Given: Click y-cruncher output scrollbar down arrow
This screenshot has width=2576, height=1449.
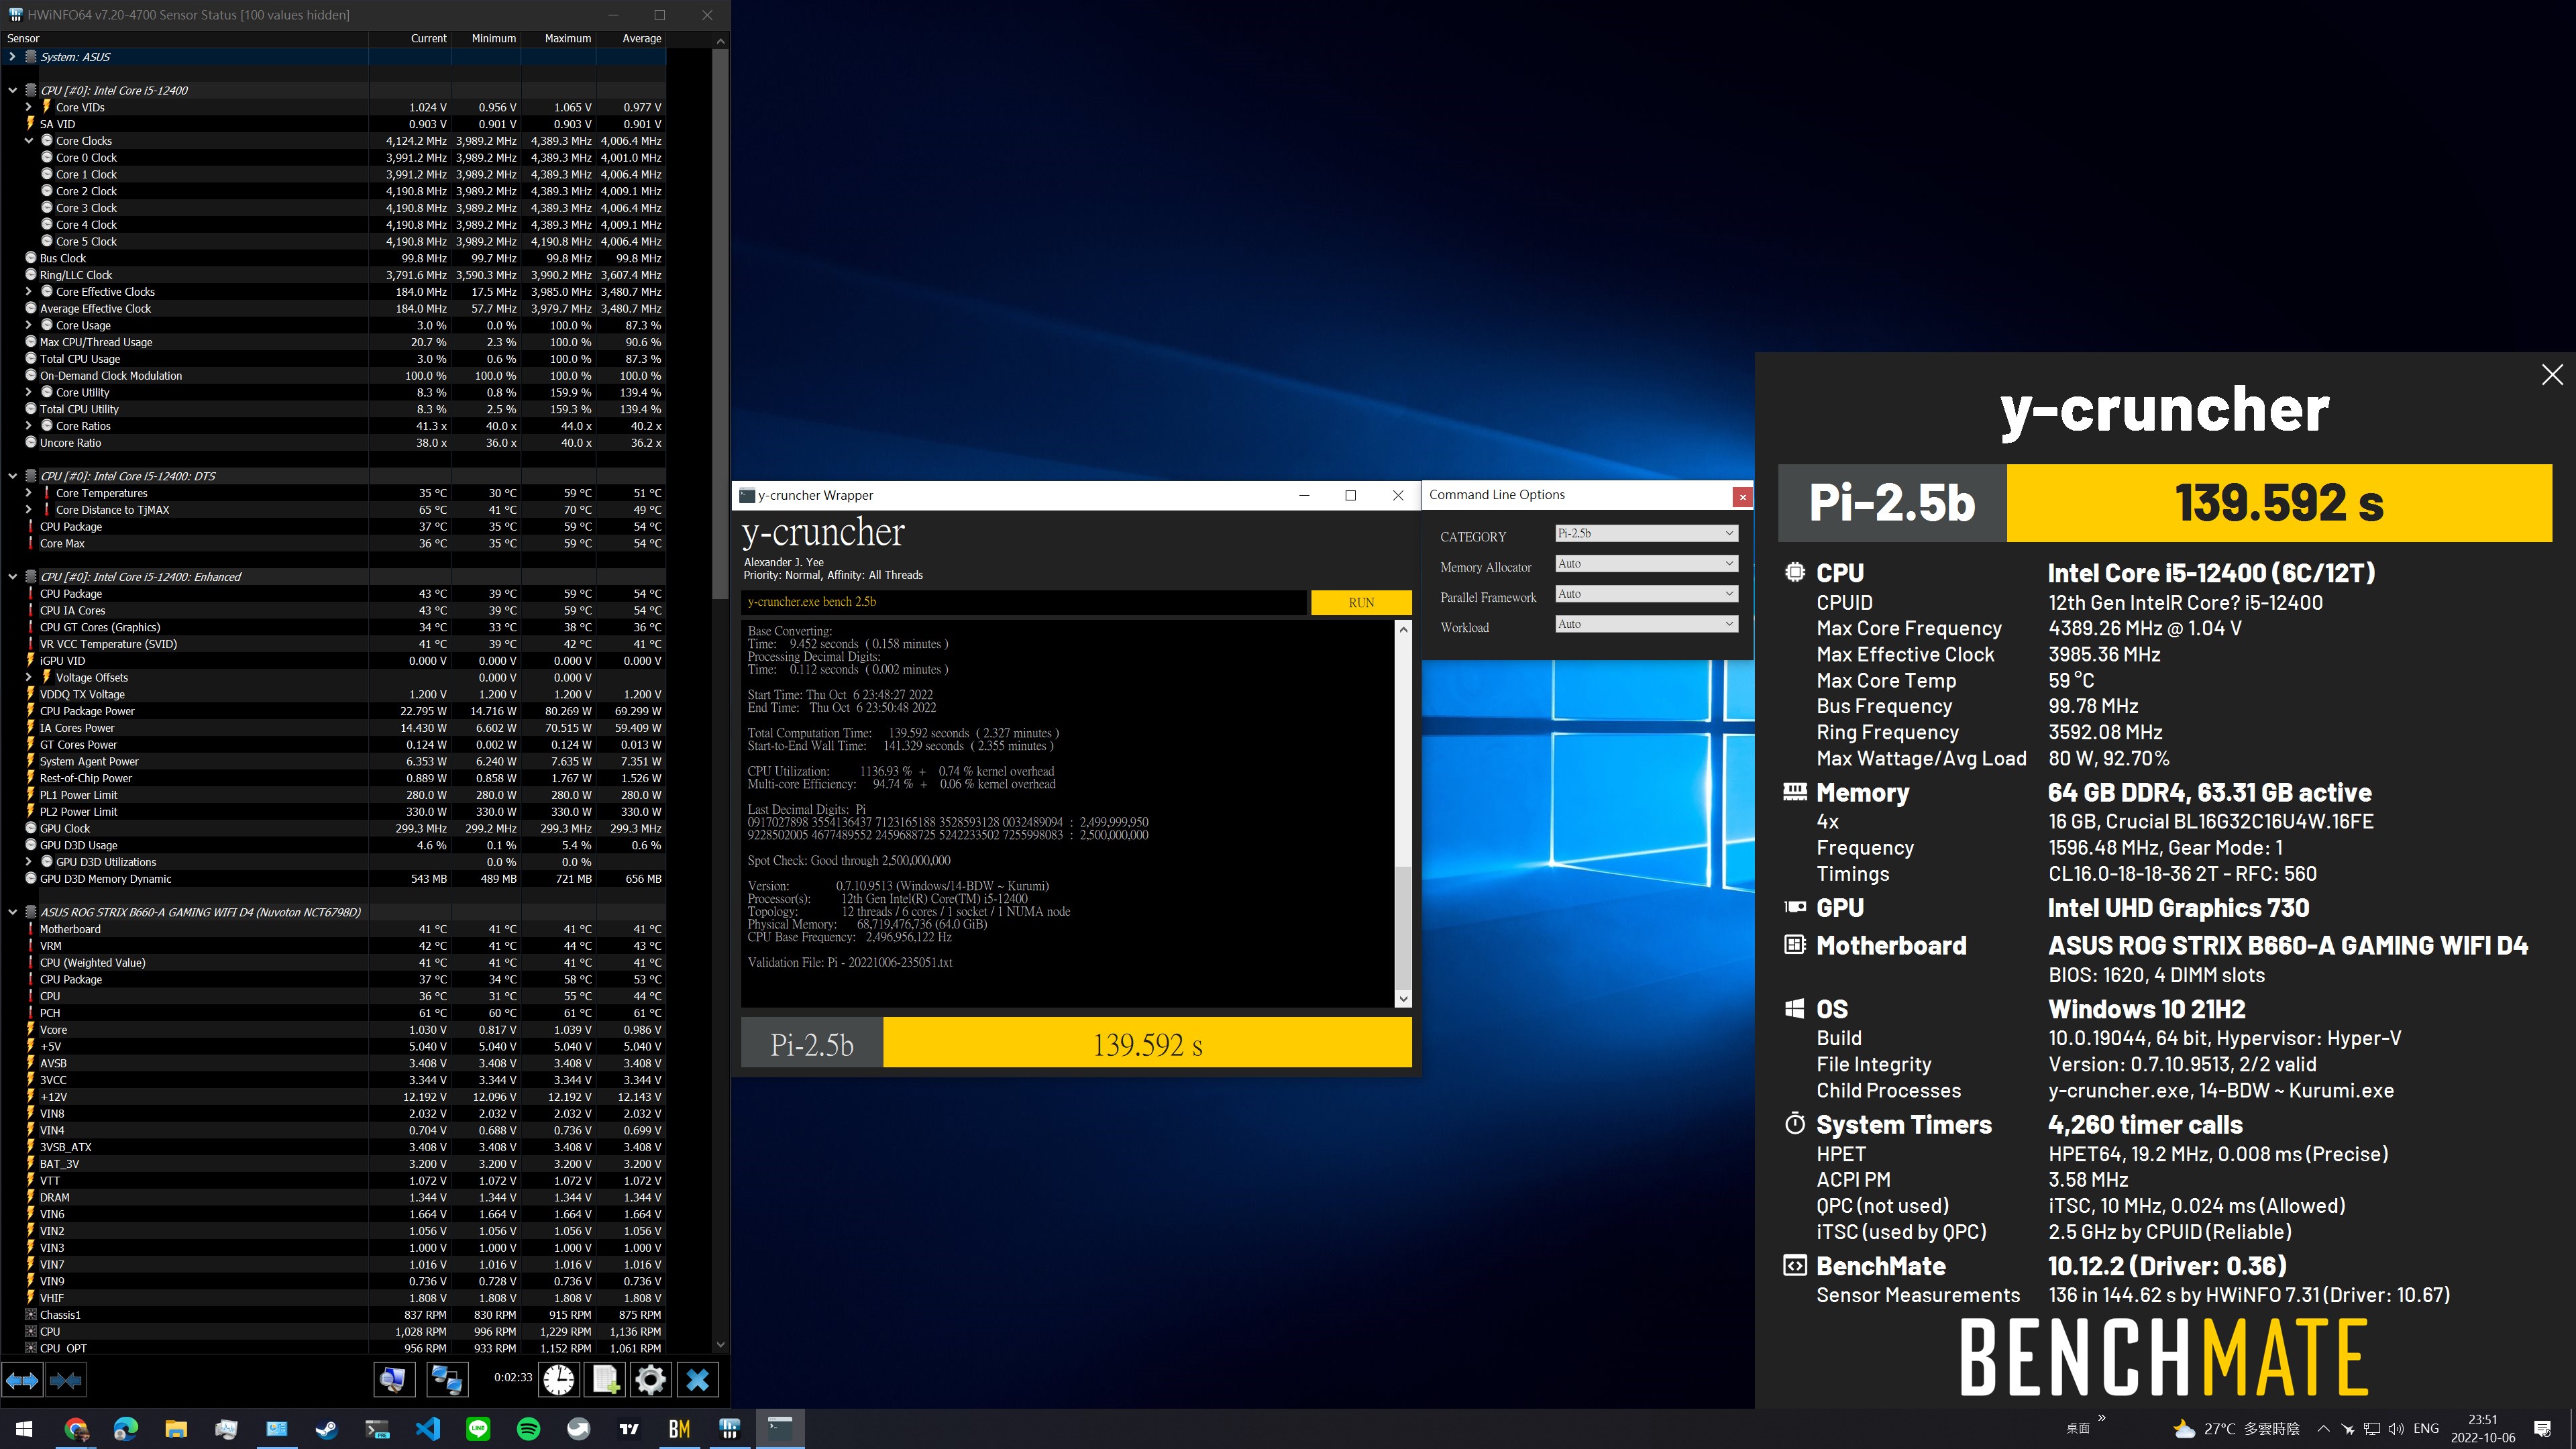Looking at the screenshot, I should pos(1403,998).
